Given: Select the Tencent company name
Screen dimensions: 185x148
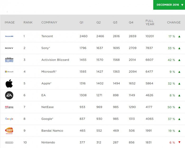Looking at the screenshot, I should point(47,36).
